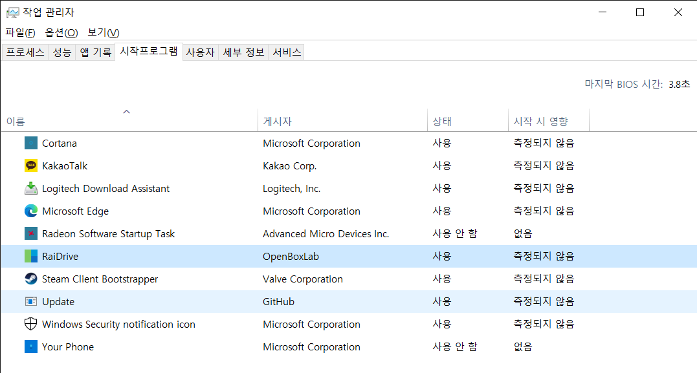Open the 보기(V) menu

pyautogui.click(x=103, y=32)
